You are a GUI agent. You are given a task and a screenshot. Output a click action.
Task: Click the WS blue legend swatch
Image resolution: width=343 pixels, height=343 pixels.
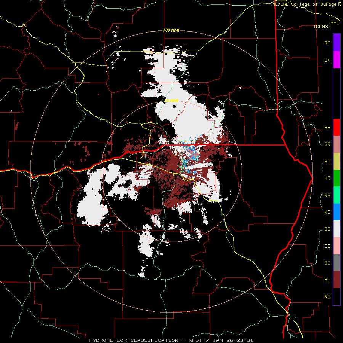(x=337, y=212)
